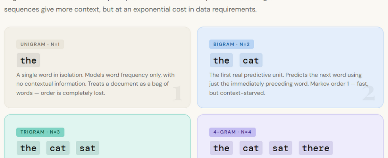Click the large faded 2 numeral
This screenshot has height=158, width=388.
point(369,93)
